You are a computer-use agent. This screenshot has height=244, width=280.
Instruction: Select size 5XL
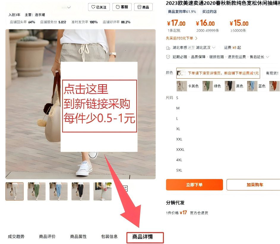(x=179, y=170)
